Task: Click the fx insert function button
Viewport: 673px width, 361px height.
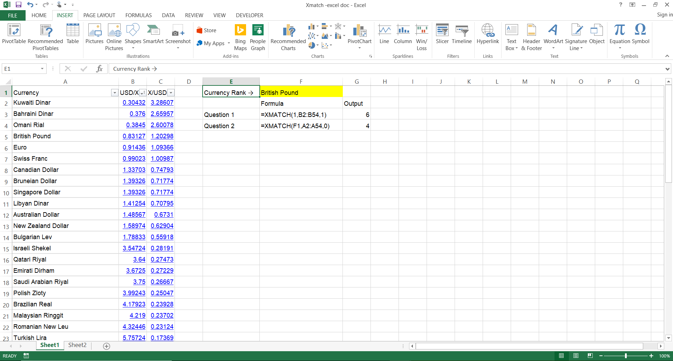Action: coord(99,69)
